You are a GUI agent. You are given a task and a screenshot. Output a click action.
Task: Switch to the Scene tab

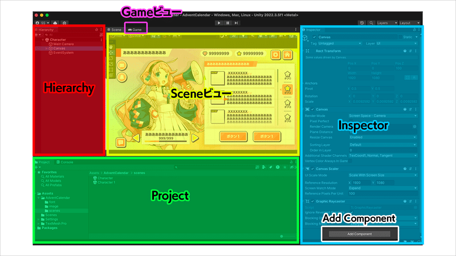point(115,30)
